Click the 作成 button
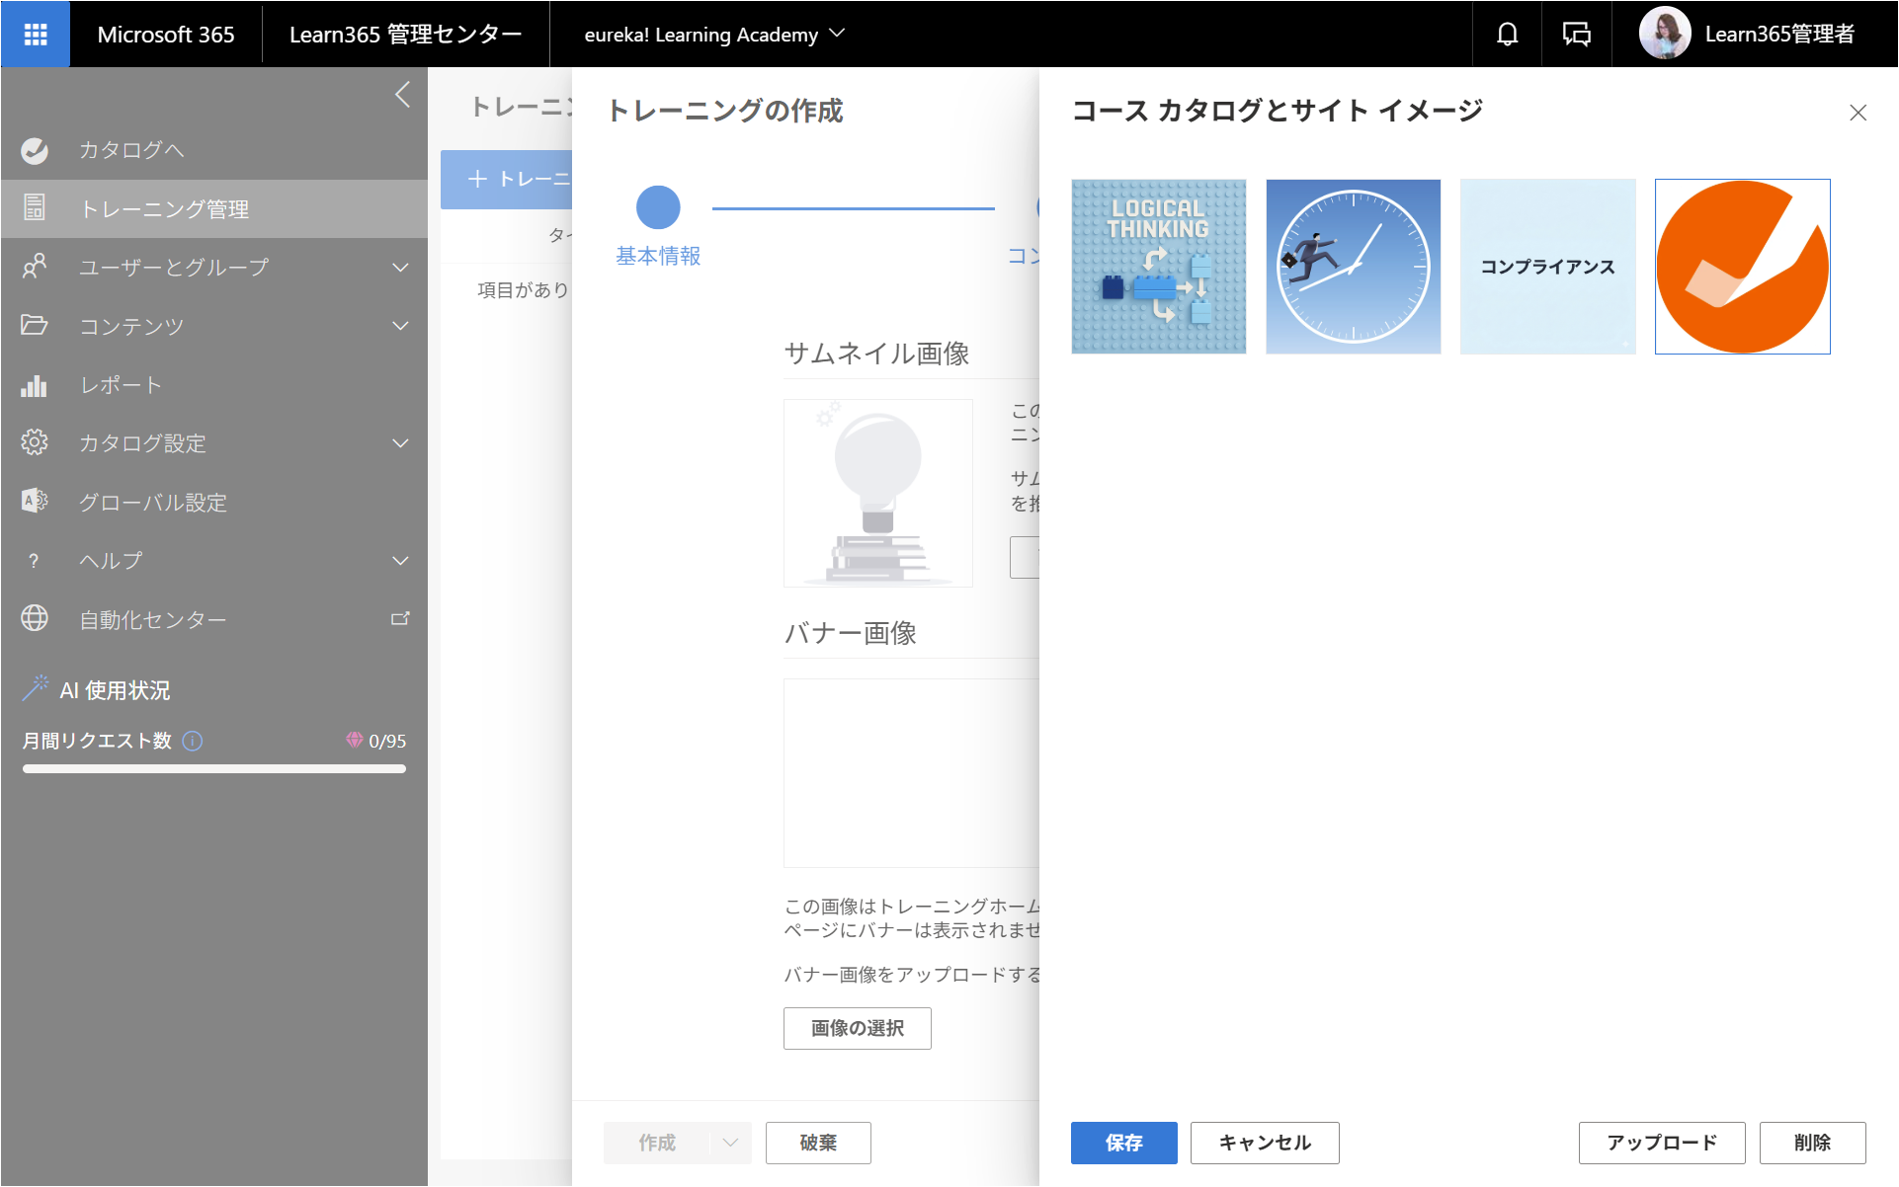 (x=657, y=1143)
